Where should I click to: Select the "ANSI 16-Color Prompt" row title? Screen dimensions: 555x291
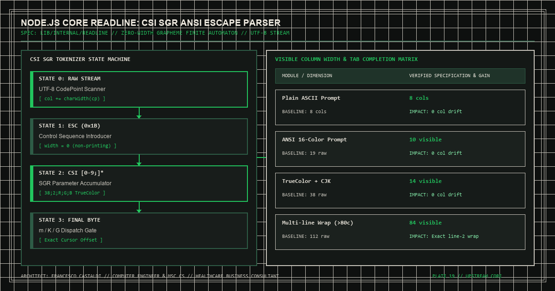click(x=314, y=140)
